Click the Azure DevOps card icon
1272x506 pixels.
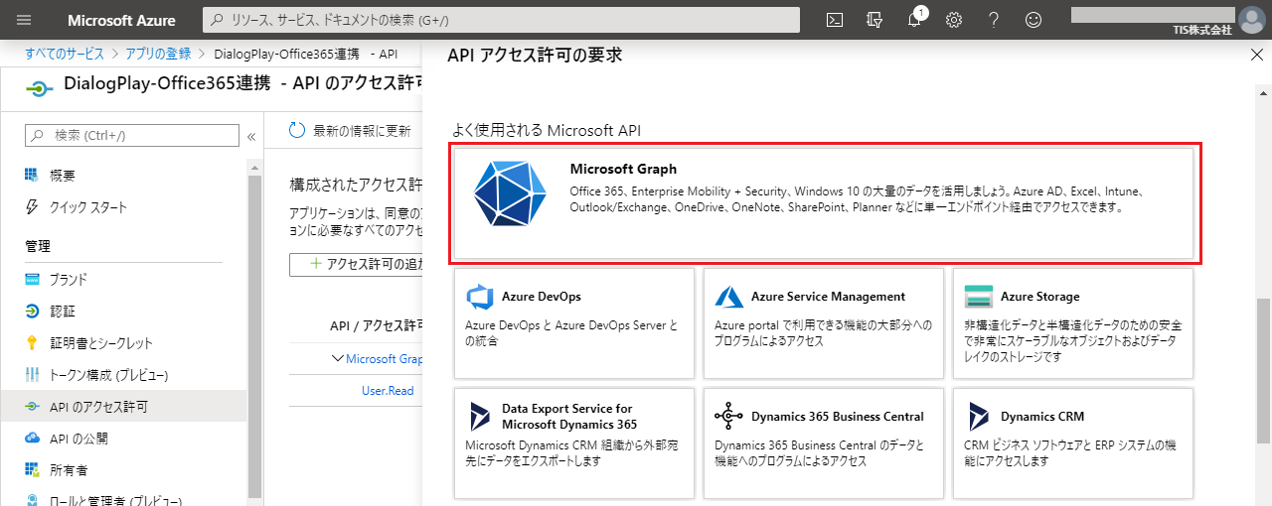click(481, 297)
